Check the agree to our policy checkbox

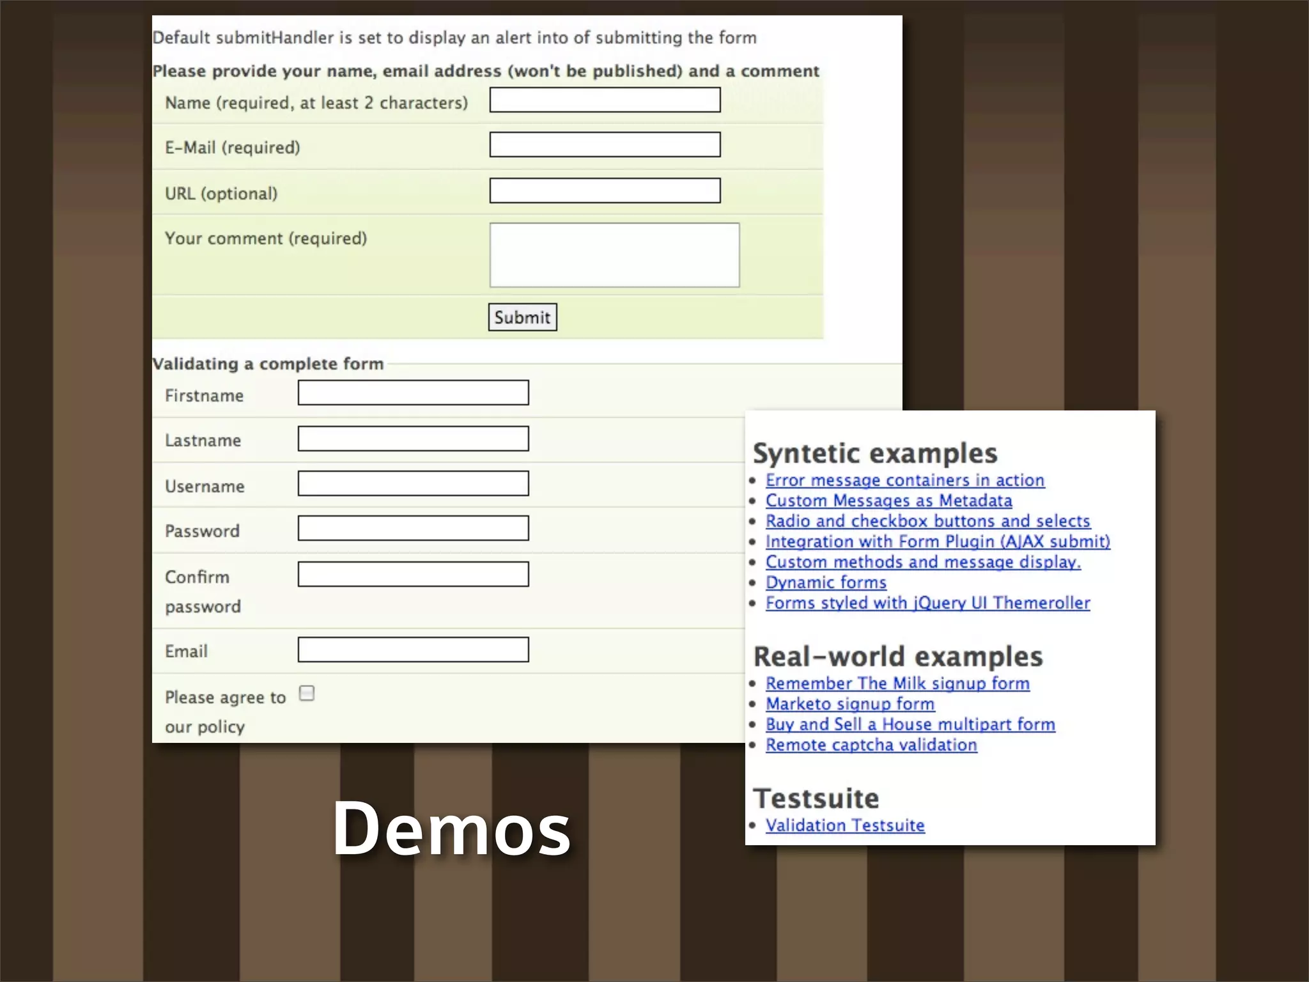tap(307, 694)
